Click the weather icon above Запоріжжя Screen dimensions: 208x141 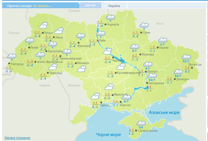tap(152, 77)
